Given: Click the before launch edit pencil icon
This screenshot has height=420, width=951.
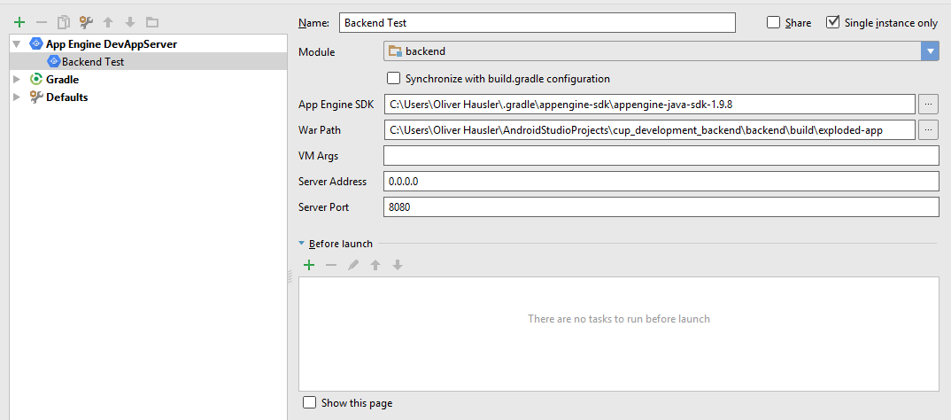Looking at the screenshot, I should click(353, 265).
